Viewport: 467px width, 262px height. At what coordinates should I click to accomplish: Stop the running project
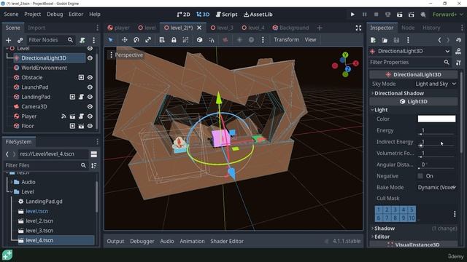(377, 15)
